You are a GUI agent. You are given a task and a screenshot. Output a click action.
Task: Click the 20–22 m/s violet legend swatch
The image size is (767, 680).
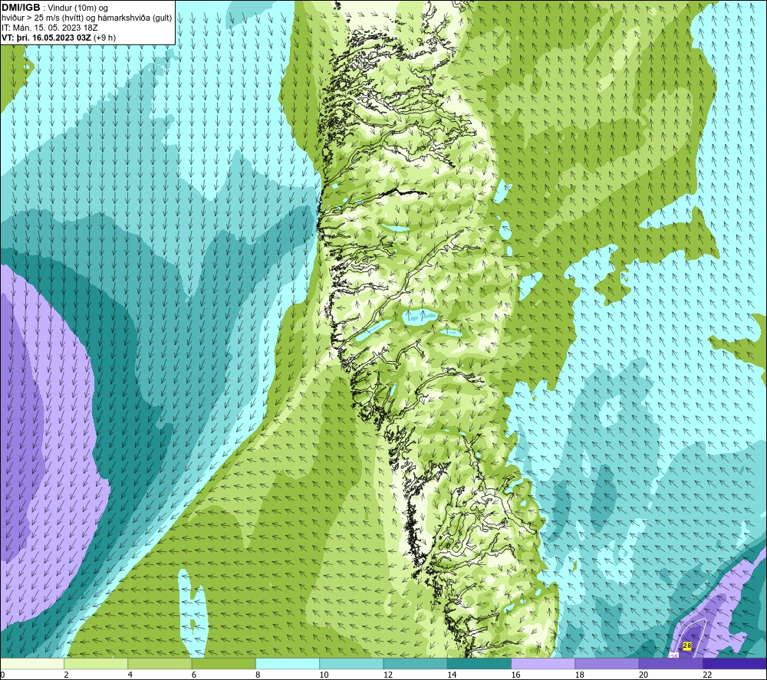click(x=670, y=664)
